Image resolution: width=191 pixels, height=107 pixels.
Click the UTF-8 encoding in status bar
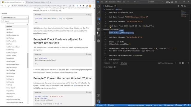155,105
